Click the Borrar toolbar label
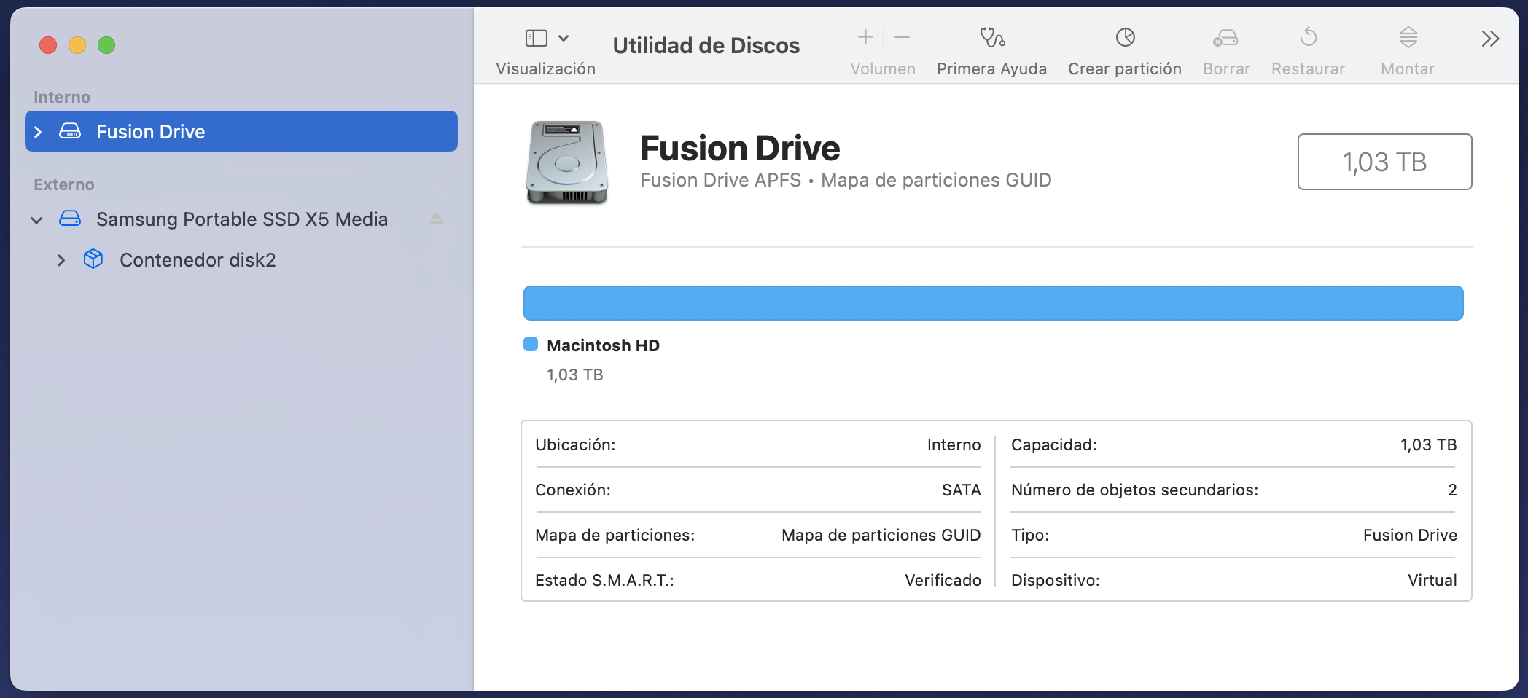1528x698 pixels. 1226,68
